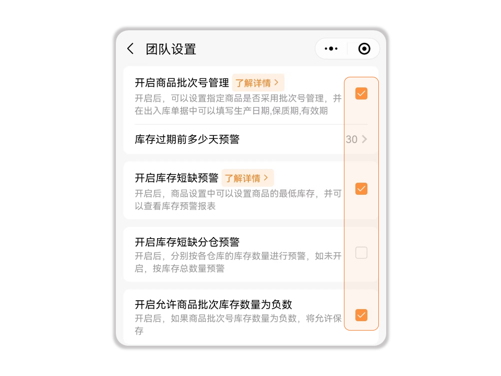Image resolution: width=501 pixels, height=376 pixels.
Task: Open 了解详情 link for 批次号管理
Action: pyautogui.click(x=258, y=83)
